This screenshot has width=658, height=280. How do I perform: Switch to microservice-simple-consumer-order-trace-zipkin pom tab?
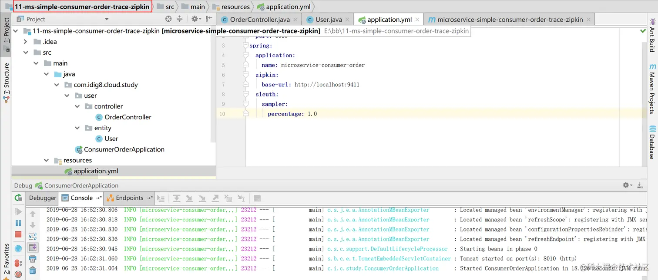point(510,20)
